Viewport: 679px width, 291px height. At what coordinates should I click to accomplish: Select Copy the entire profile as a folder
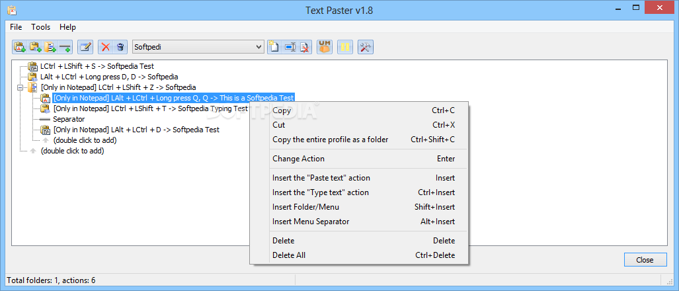pyautogui.click(x=359, y=140)
